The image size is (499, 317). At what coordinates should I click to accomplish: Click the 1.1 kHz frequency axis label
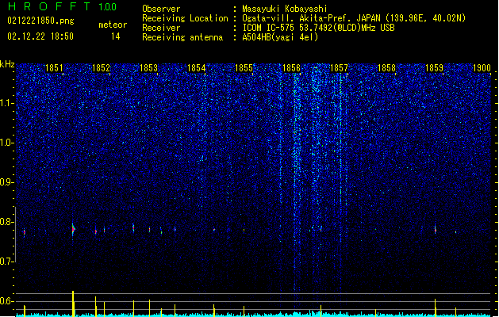6,103
